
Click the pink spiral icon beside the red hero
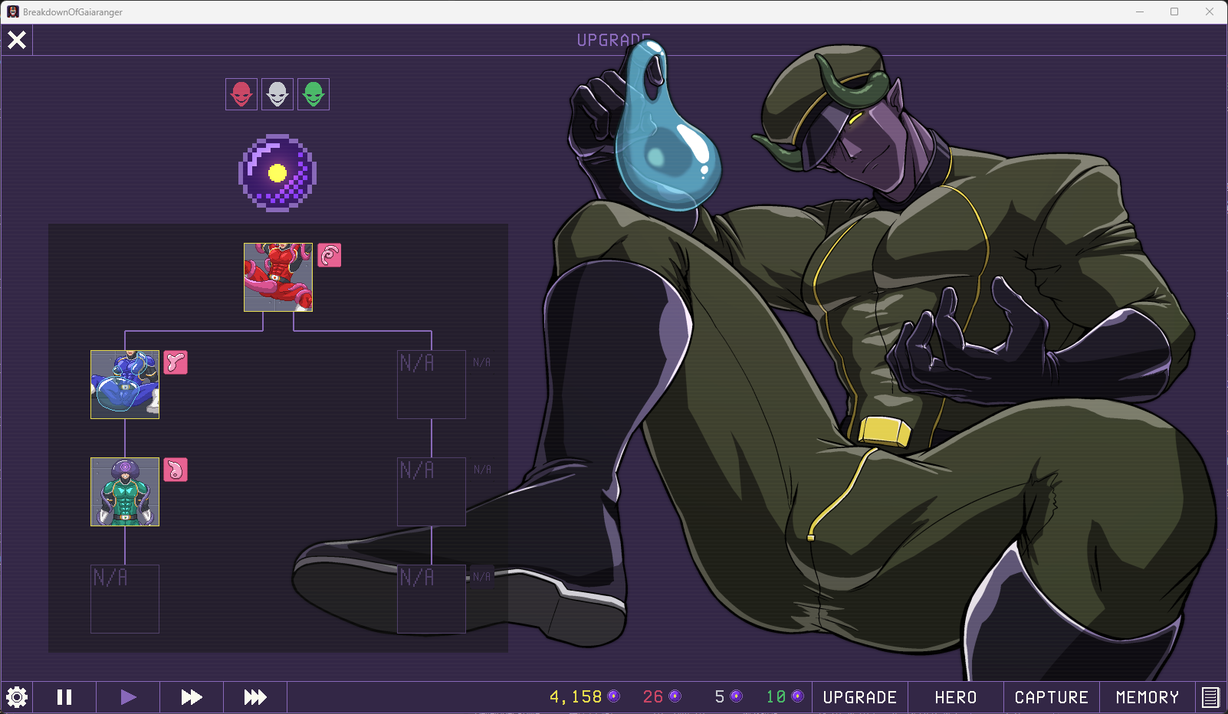(330, 255)
